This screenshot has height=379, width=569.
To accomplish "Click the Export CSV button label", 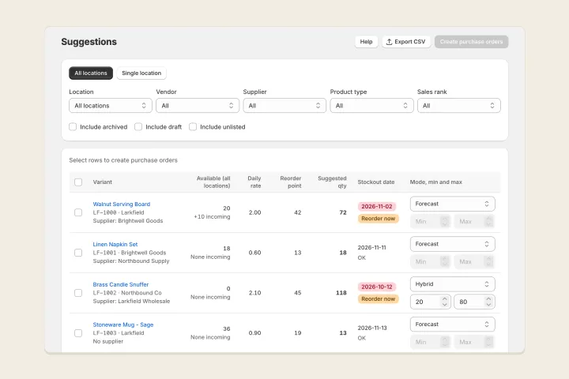I will click(409, 42).
